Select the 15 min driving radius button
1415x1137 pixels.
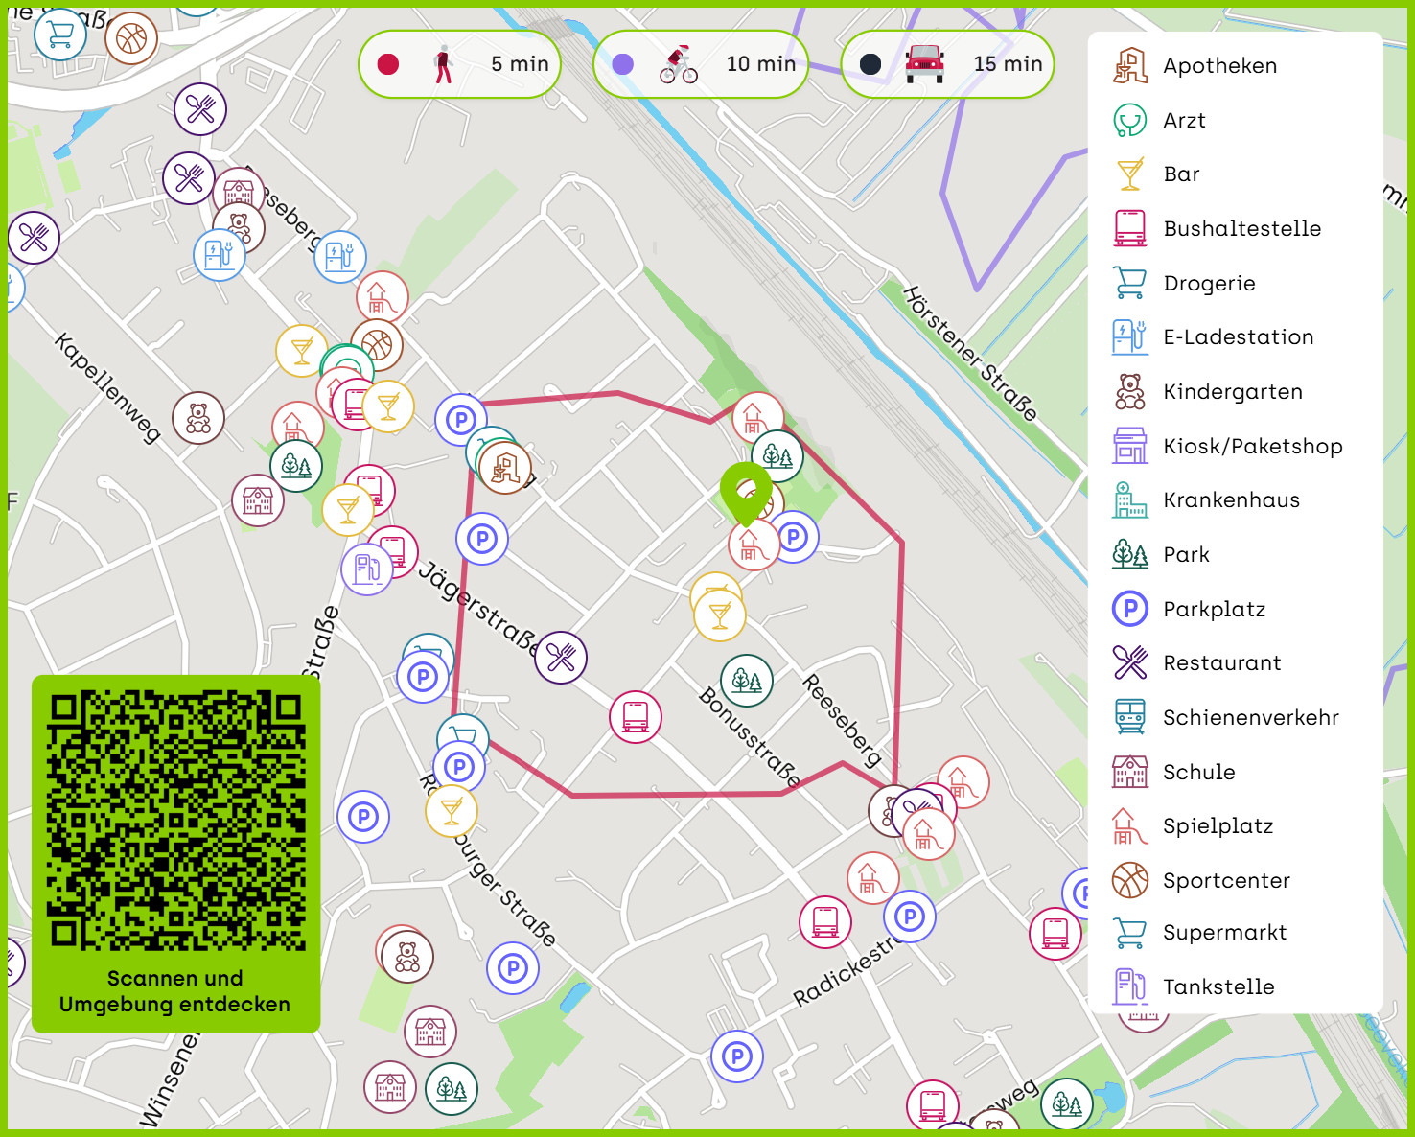(x=947, y=64)
